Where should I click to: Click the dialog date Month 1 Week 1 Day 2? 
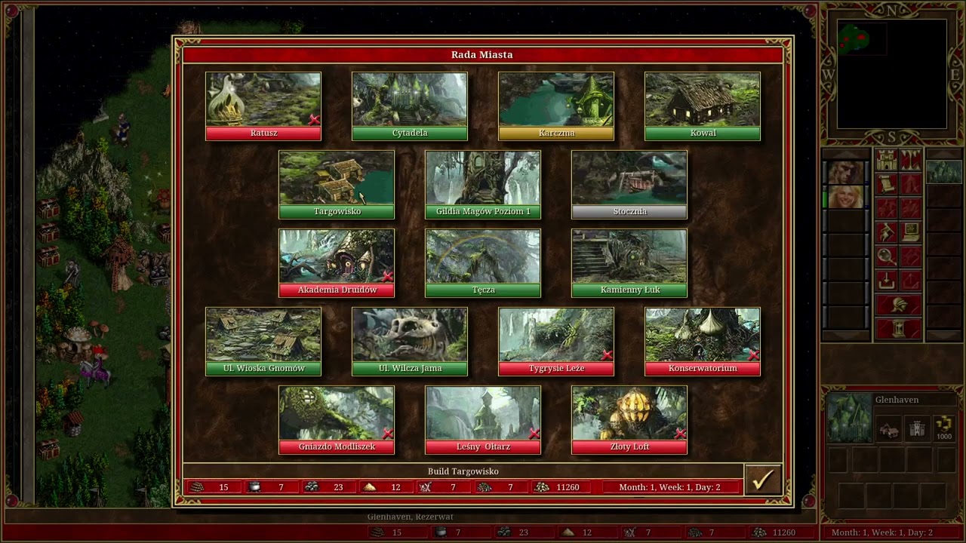click(669, 487)
